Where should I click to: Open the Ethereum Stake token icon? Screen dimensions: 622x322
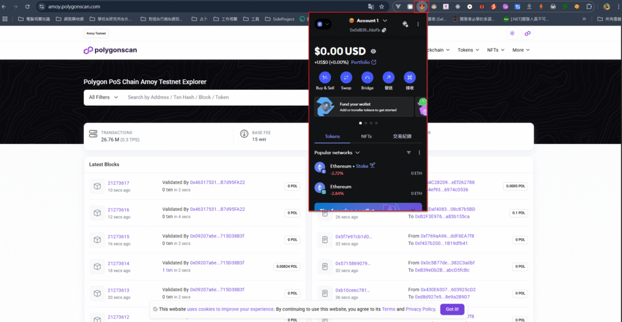pos(320,168)
